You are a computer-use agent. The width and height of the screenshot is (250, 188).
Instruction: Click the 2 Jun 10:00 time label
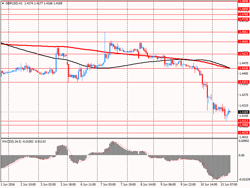(x=28, y=185)
